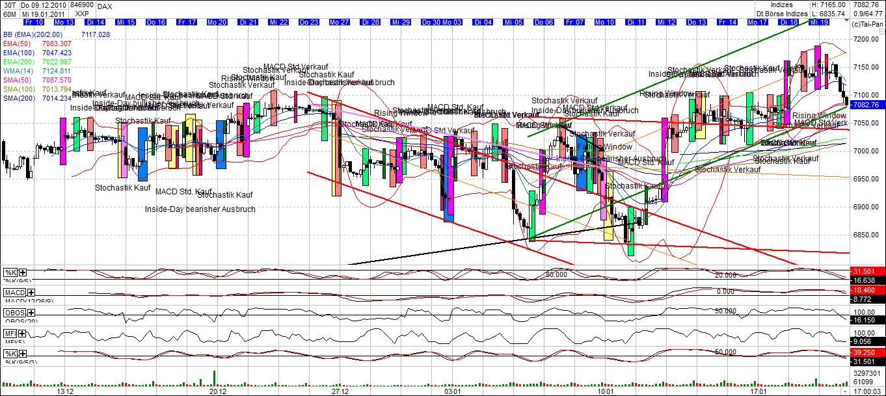This screenshot has height=396, width=886.
Task: Expand lower %K(9/5/3) via its plus button
Action: click(x=23, y=353)
